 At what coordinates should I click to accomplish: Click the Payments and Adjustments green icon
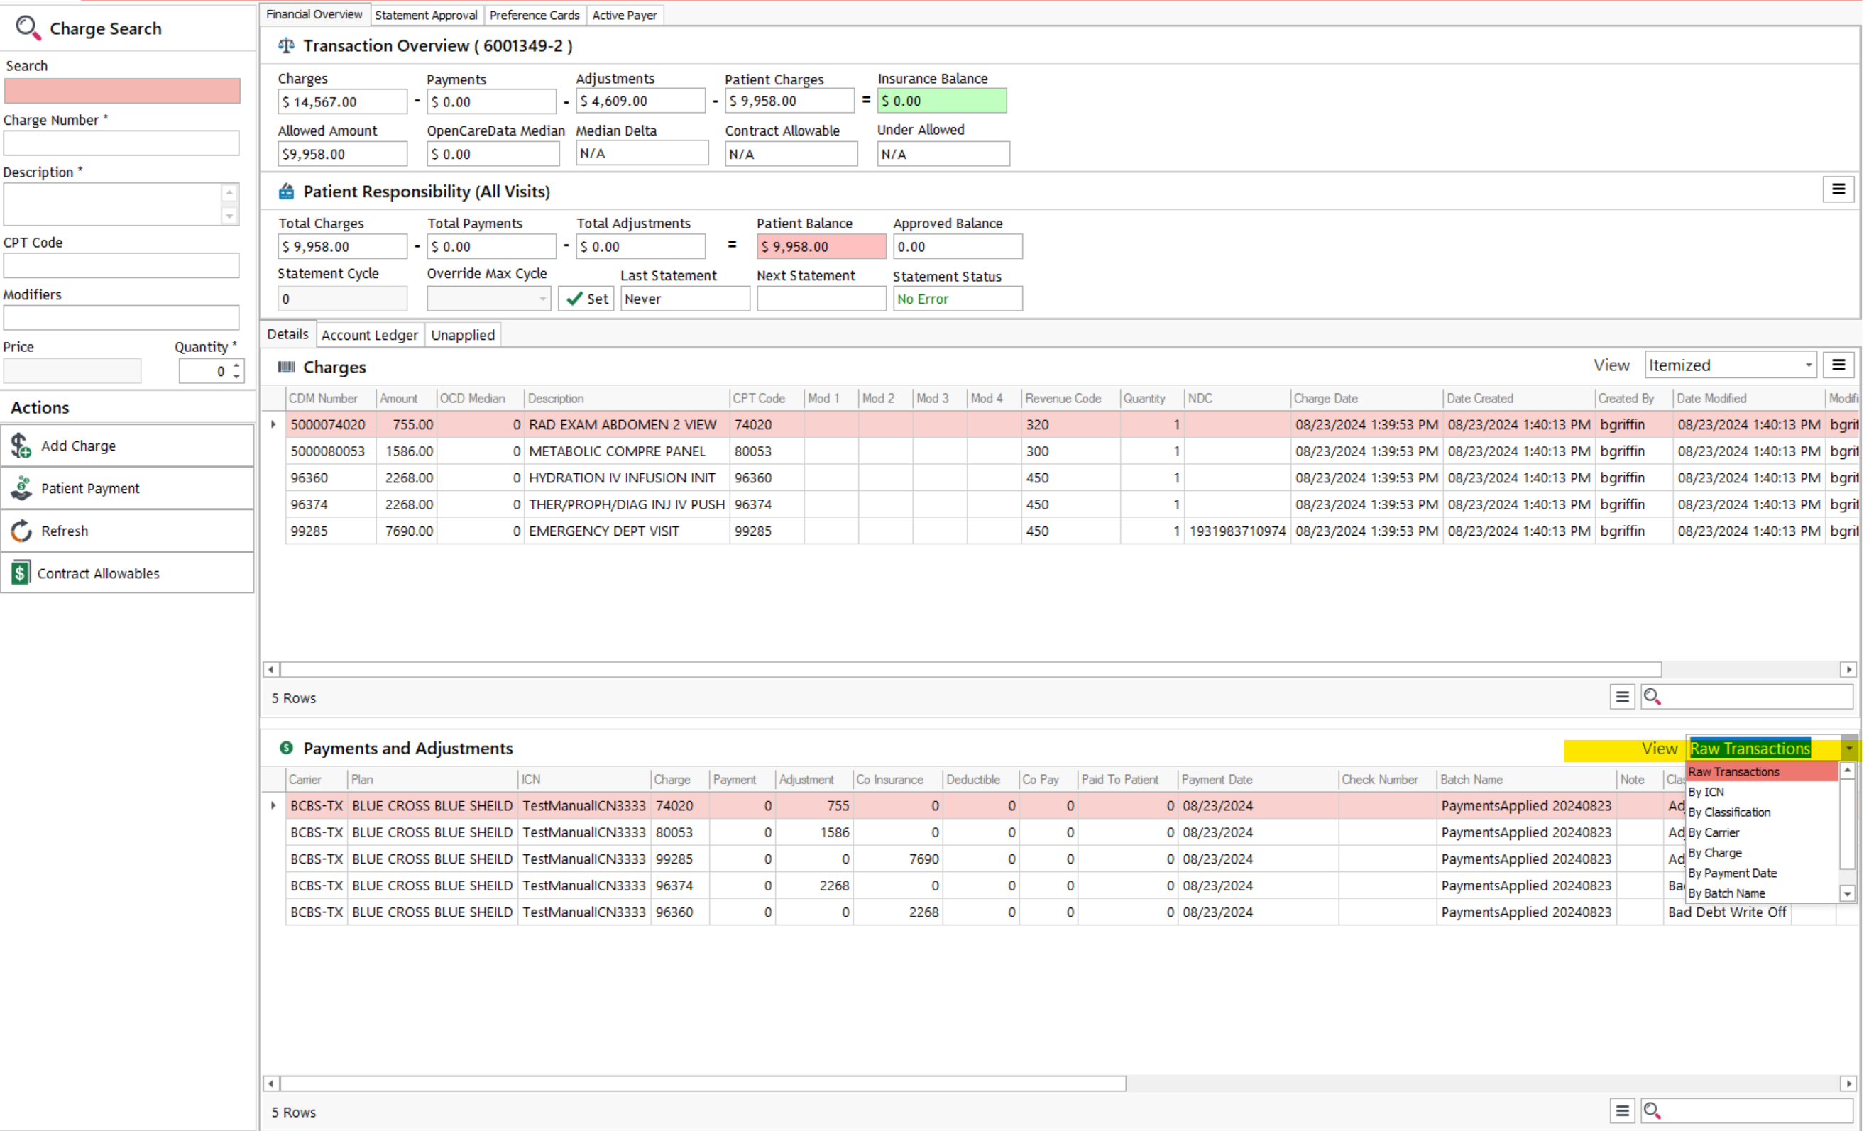click(287, 749)
